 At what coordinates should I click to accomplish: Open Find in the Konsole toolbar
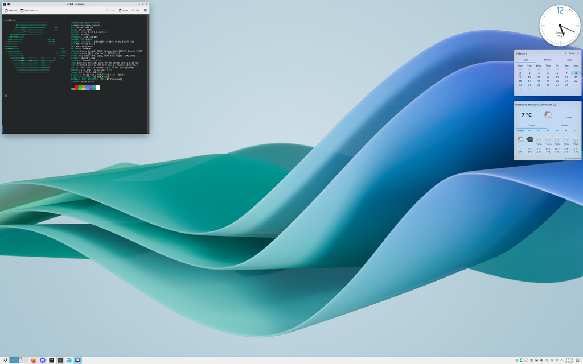(x=136, y=10)
